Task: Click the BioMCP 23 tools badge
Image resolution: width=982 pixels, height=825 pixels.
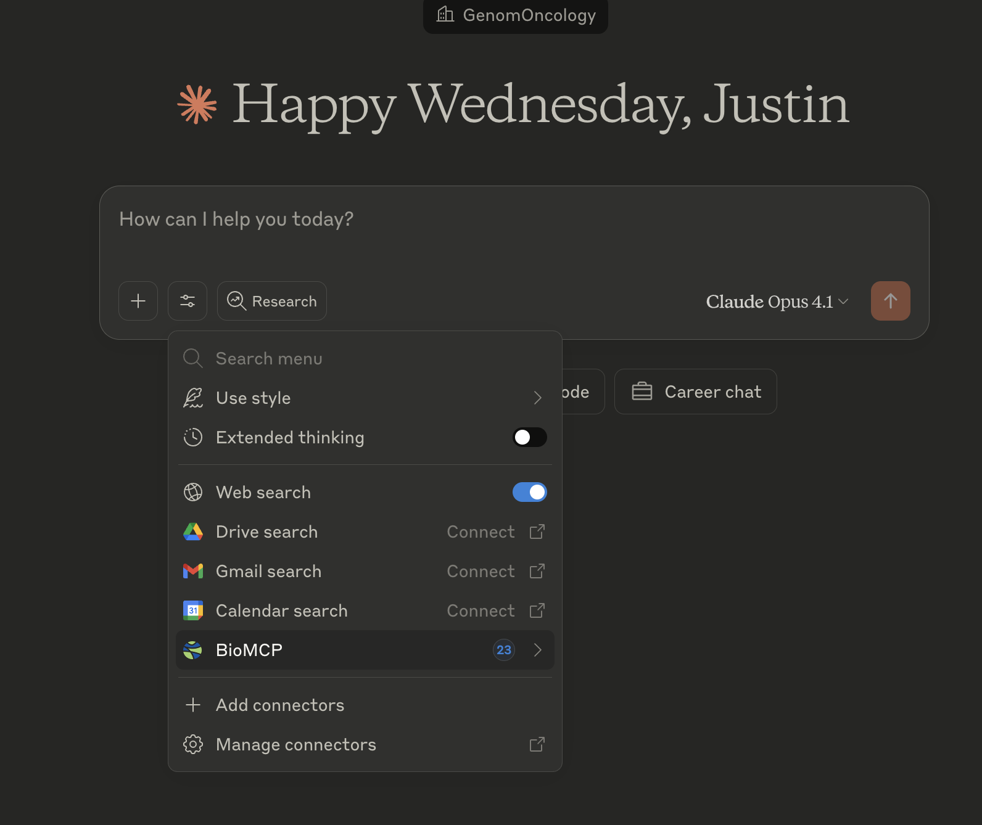Action: tap(504, 650)
